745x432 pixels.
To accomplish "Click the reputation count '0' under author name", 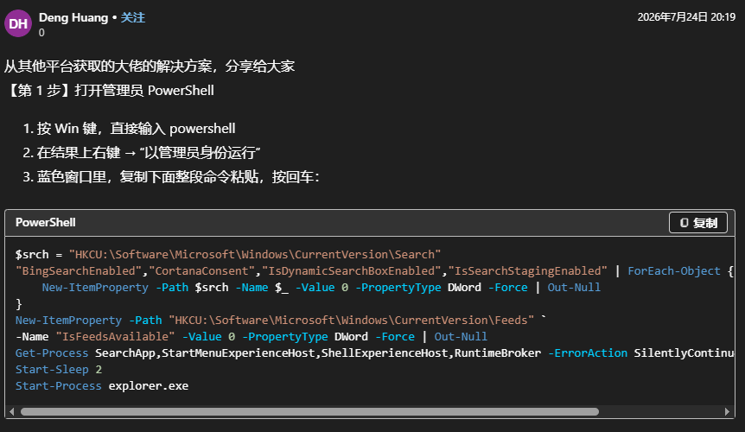I will (x=41, y=33).
